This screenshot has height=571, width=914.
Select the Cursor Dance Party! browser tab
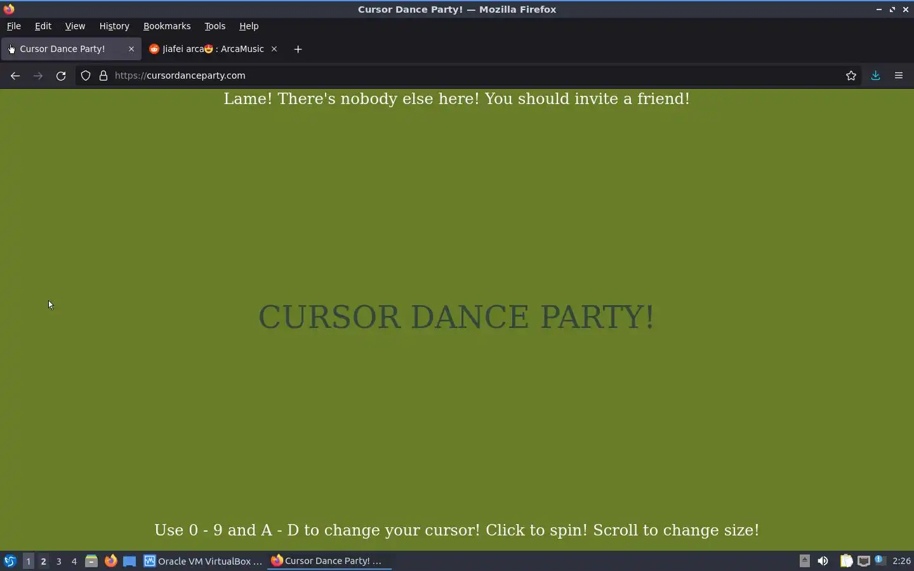pos(70,49)
